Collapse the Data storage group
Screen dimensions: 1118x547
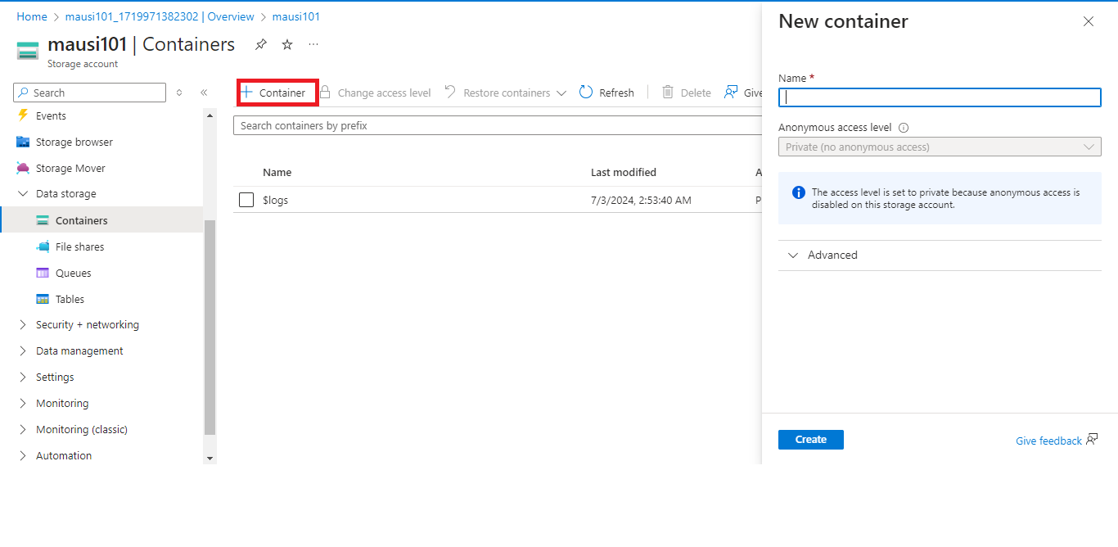(x=23, y=194)
